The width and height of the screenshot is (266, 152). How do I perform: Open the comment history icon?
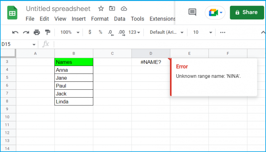click(x=193, y=12)
